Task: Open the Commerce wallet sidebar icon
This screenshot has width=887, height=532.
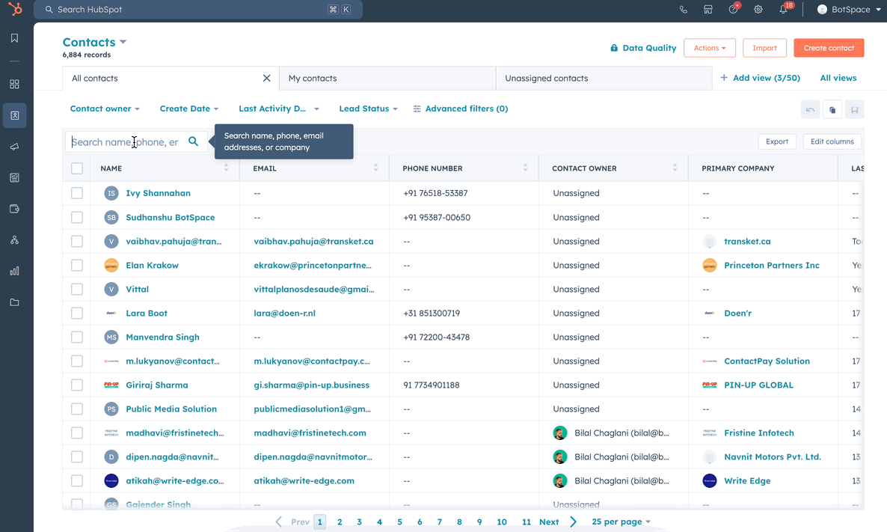Action: pyautogui.click(x=15, y=209)
